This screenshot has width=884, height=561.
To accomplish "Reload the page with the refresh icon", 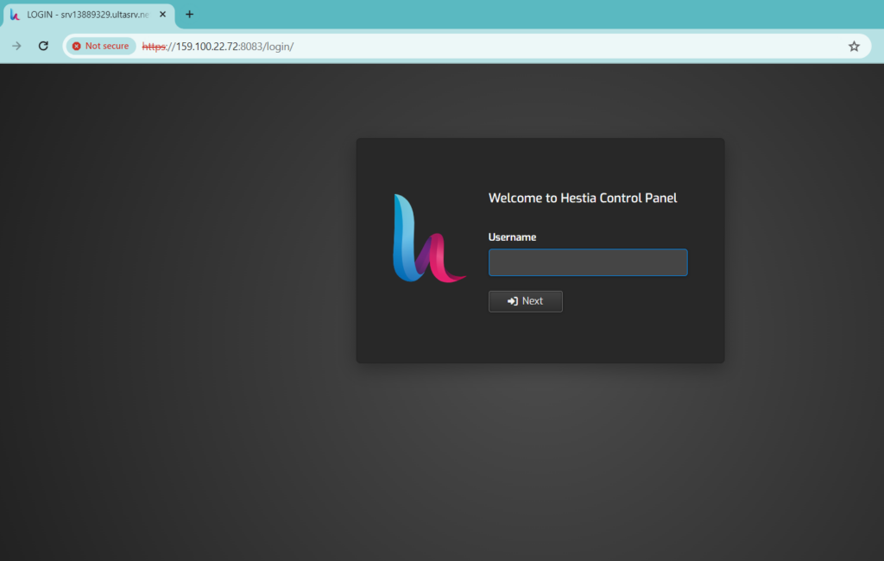I will pyautogui.click(x=43, y=47).
